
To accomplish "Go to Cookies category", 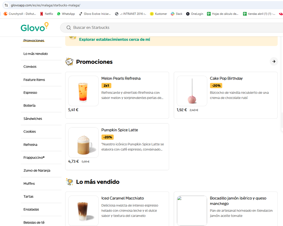I will pos(30,132).
